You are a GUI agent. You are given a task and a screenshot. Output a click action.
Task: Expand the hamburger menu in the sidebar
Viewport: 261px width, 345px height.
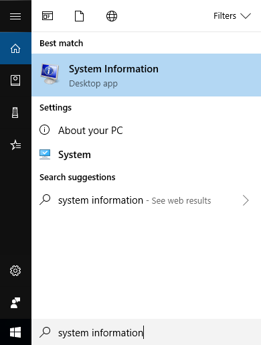coord(15,16)
